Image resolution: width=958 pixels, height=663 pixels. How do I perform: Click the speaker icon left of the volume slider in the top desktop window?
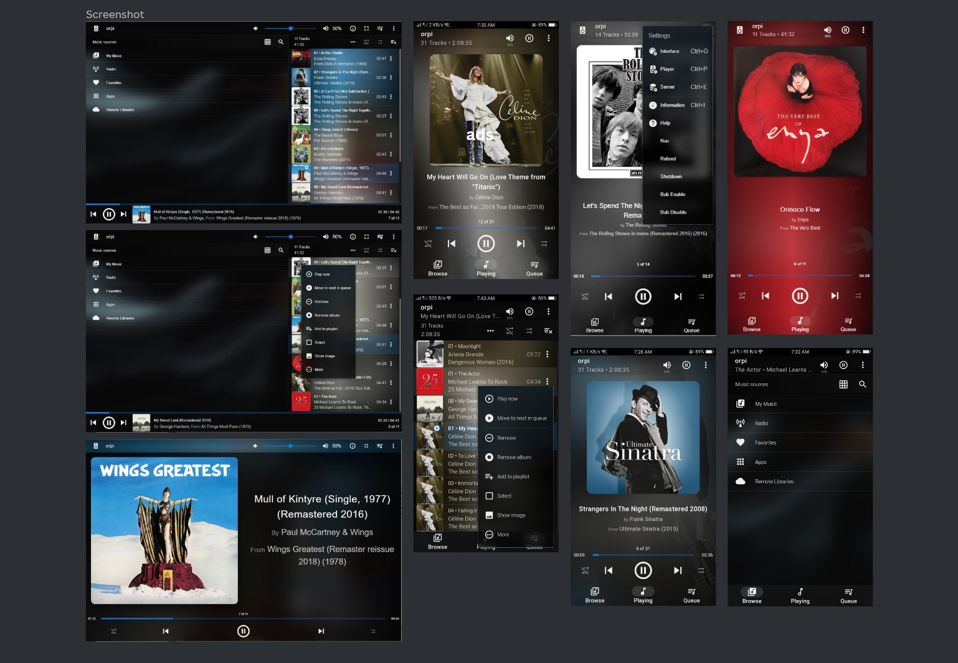(x=255, y=29)
